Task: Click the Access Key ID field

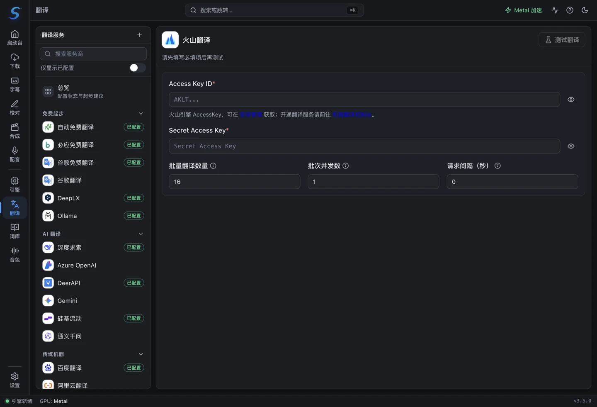Action: coord(364,100)
